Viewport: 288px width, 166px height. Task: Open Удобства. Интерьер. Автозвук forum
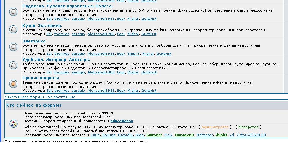[56, 60]
